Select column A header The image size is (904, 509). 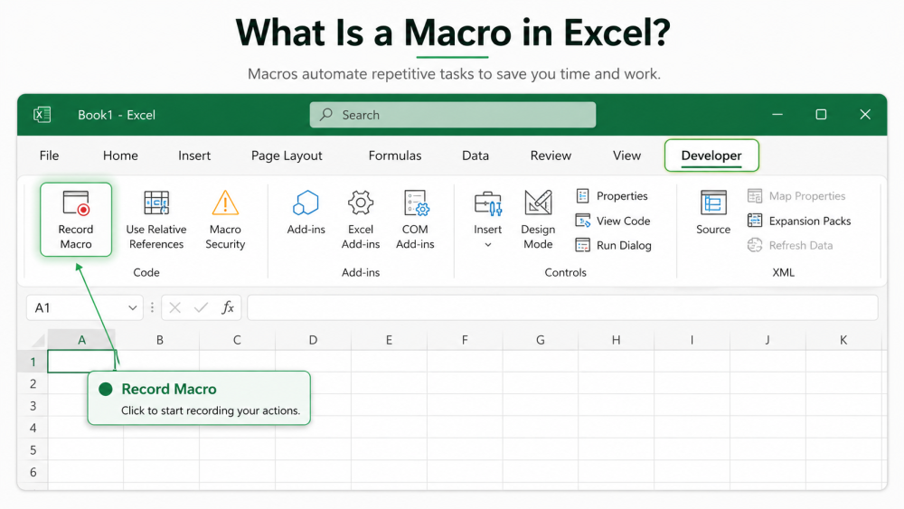pos(82,340)
